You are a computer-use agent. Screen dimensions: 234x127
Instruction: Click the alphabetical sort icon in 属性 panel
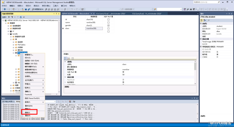click(x=204, y=20)
